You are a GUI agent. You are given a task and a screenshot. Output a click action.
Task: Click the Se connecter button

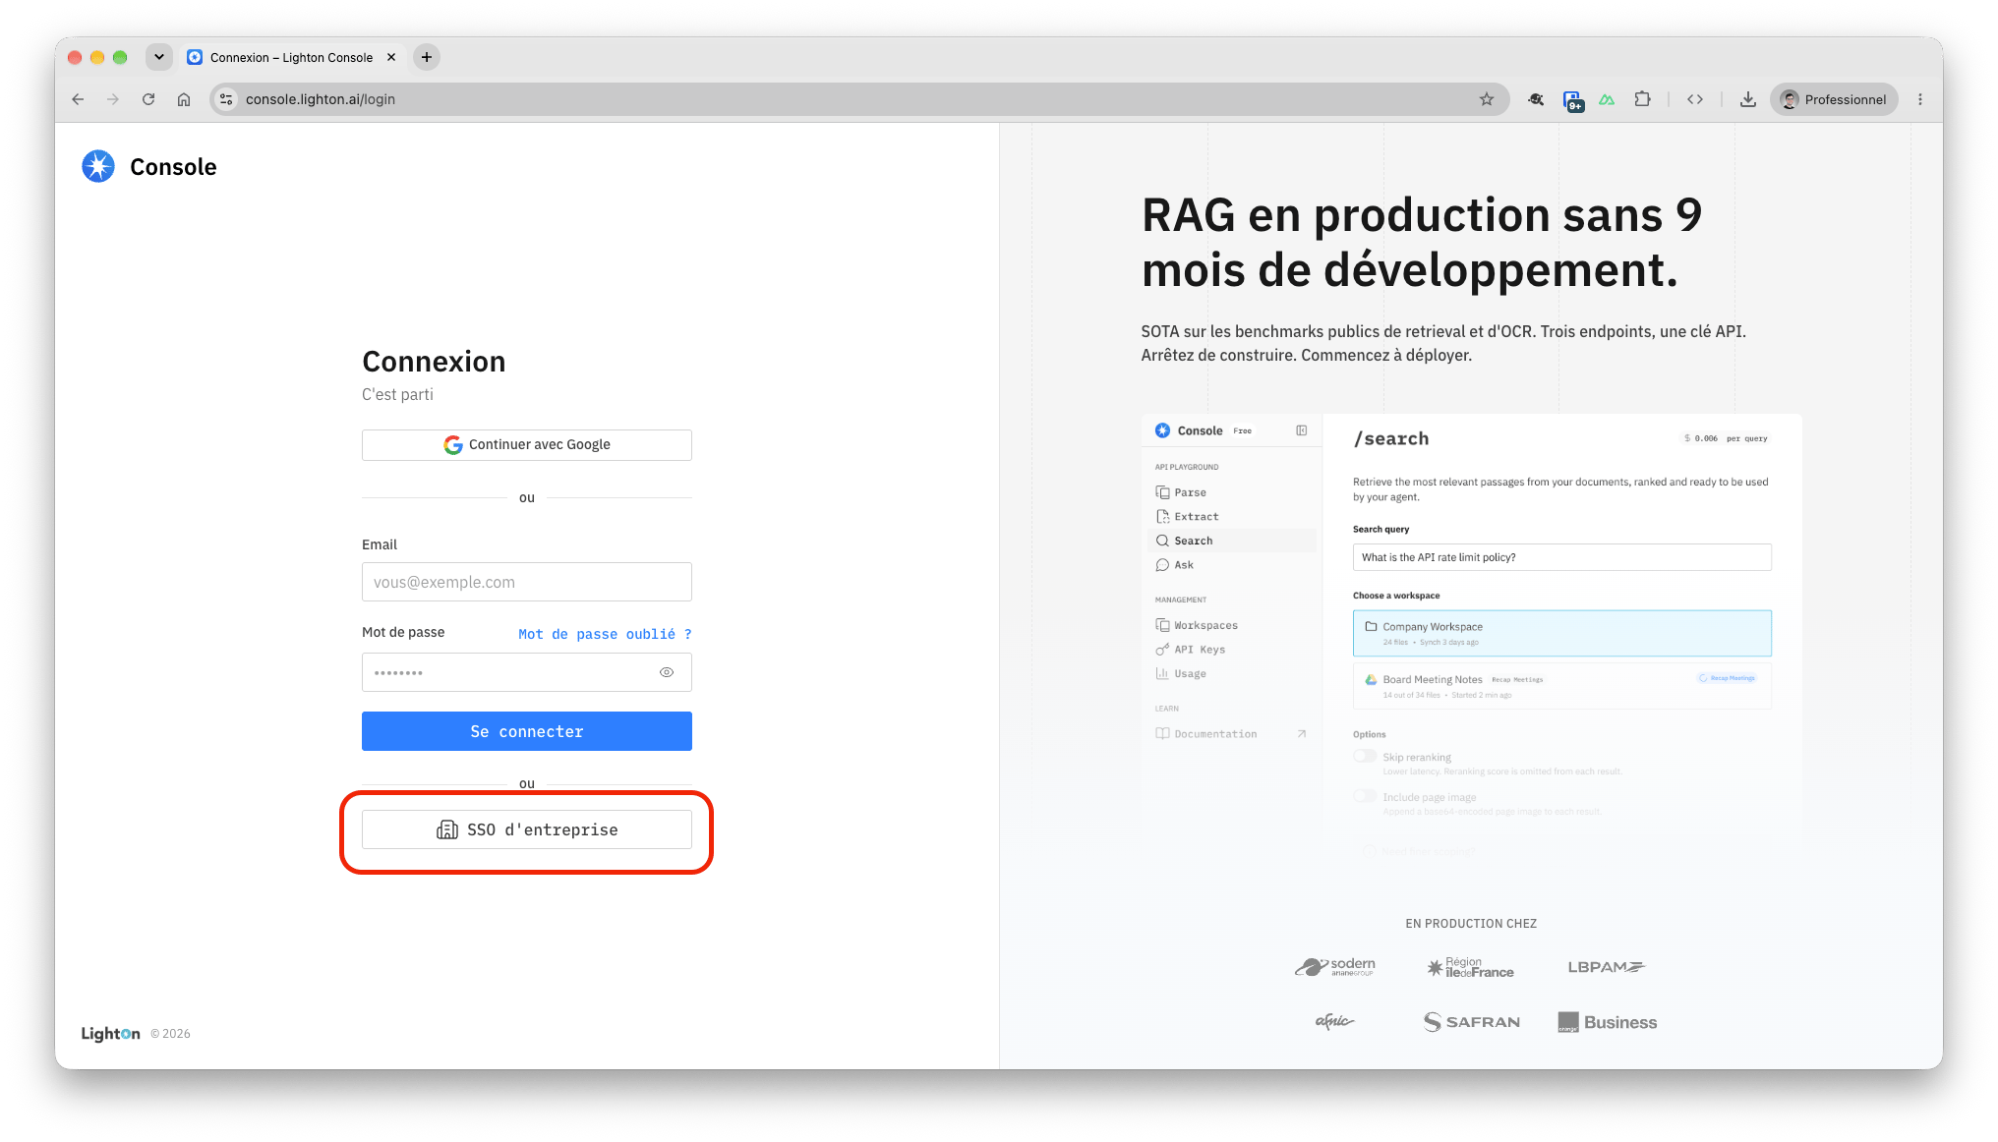[x=527, y=731]
